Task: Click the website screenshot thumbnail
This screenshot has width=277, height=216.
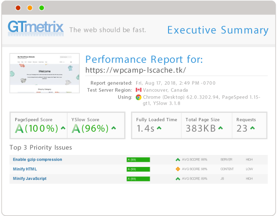Action: (x=44, y=73)
